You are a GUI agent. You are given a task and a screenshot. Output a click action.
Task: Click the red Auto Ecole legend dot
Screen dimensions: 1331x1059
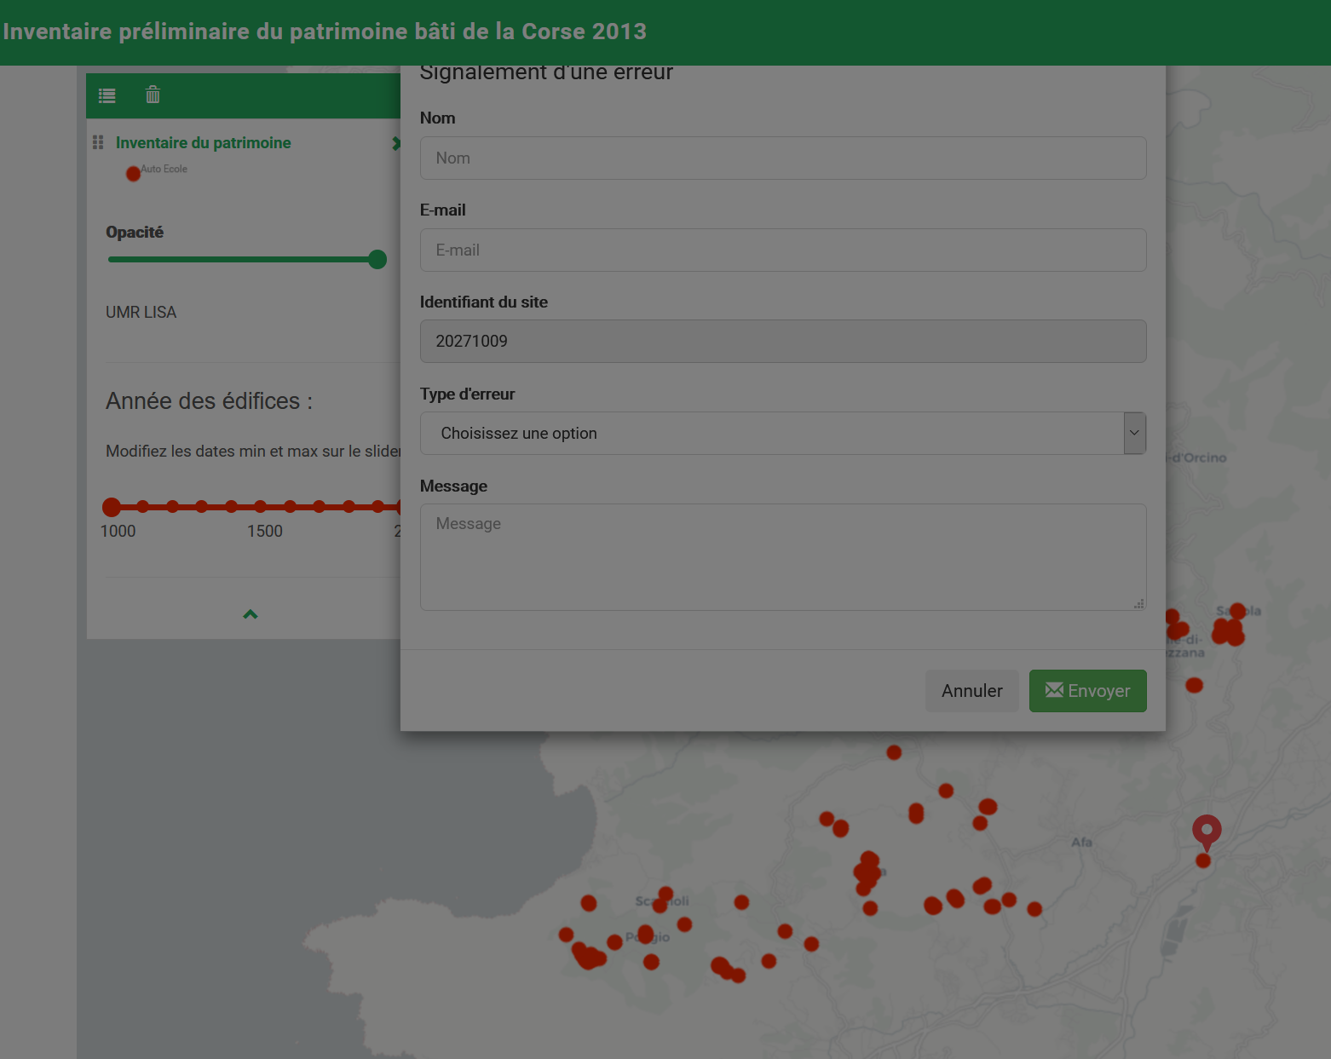133,173
